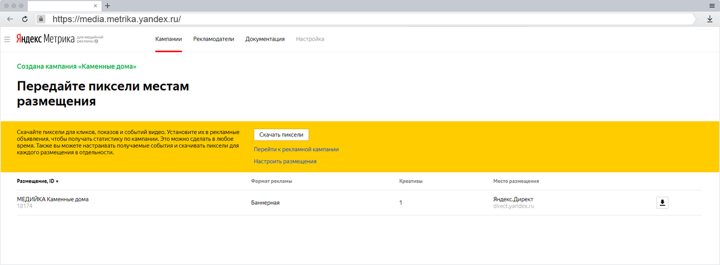720x265 pixels.
Task: Follow the Перейти к рекламной кампании link
Action: 296,150
